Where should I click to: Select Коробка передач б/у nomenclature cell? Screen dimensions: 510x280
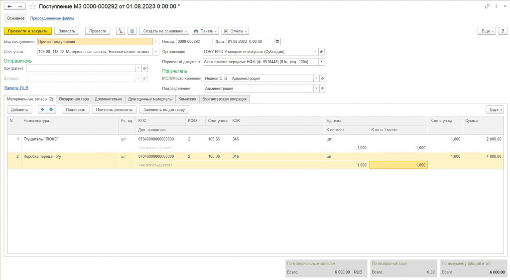pos(70,156)
